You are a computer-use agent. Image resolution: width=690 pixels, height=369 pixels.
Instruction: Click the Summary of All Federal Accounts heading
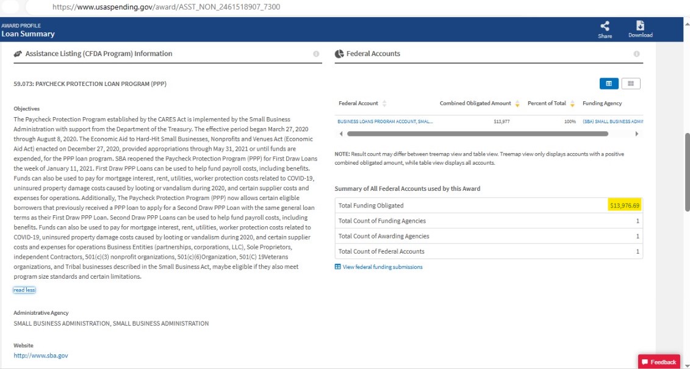408,188
